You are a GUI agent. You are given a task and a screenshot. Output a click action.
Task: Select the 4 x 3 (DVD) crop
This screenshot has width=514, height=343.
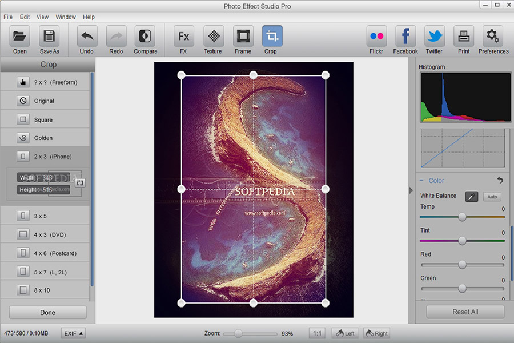[45, 234]
